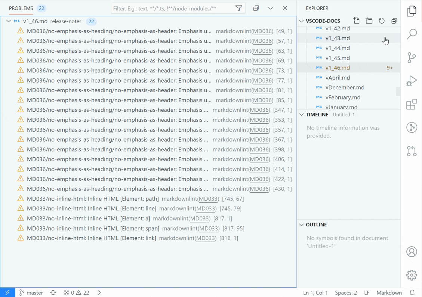422x297 pixels.
Task: Open the Extensions view
Action: [411, 104]
